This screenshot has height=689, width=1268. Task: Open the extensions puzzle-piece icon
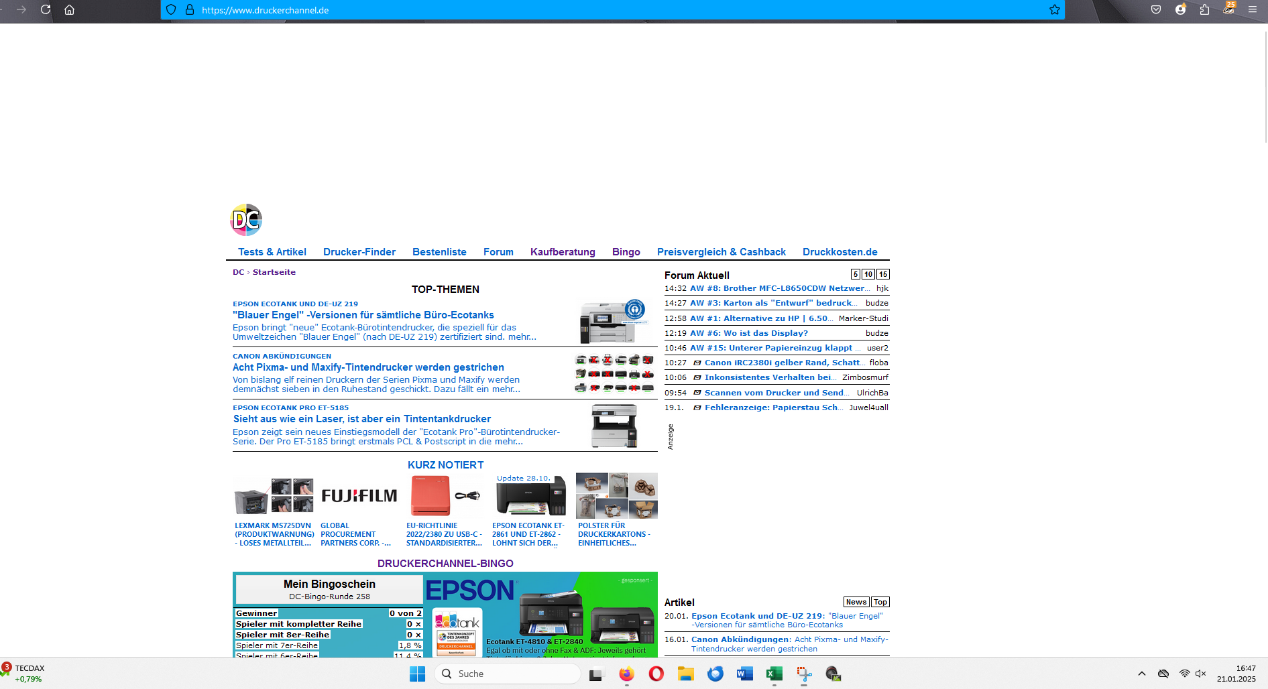(1204, 9)
